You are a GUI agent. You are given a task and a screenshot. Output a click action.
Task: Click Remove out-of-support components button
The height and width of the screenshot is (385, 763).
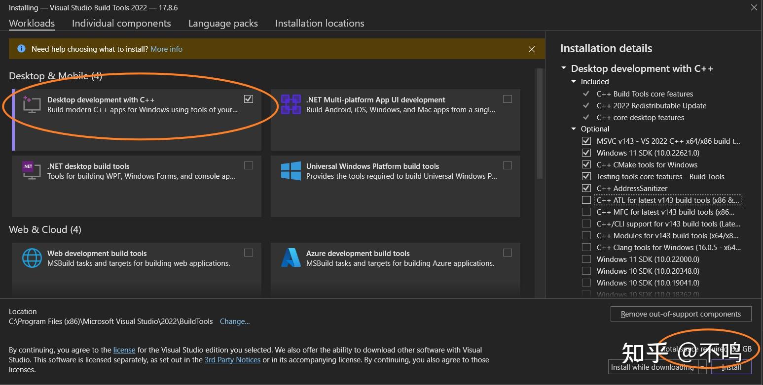681,314
